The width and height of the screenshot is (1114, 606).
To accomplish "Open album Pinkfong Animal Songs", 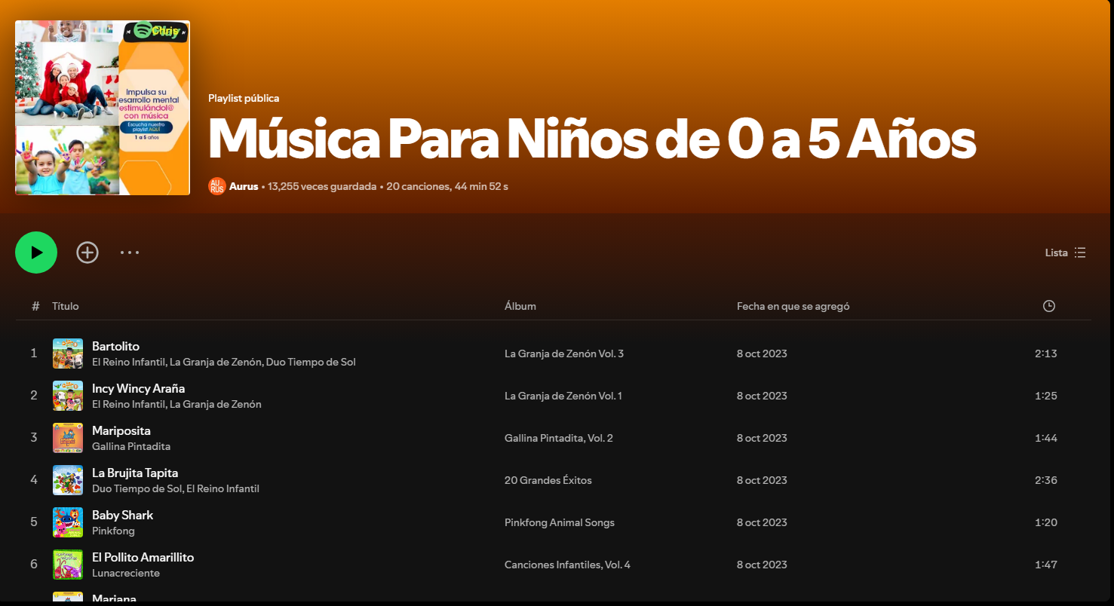I will click(560, 522).
